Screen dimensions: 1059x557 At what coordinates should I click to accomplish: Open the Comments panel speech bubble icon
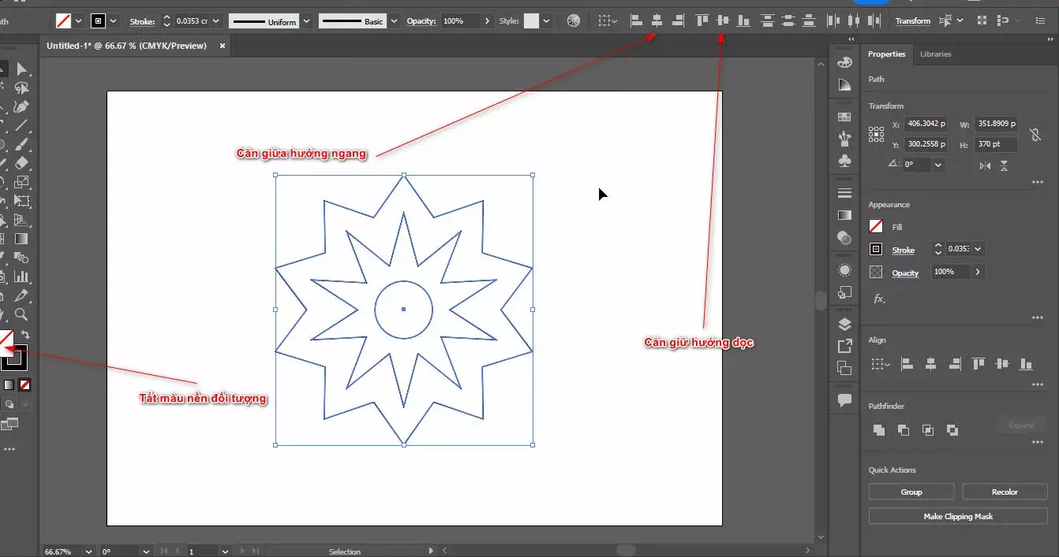tap(844, 400)
